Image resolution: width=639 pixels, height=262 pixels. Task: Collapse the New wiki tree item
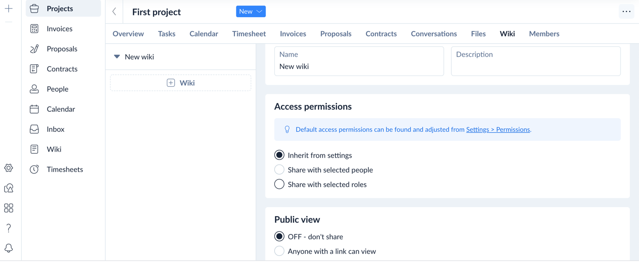click(x=117, y=57)
